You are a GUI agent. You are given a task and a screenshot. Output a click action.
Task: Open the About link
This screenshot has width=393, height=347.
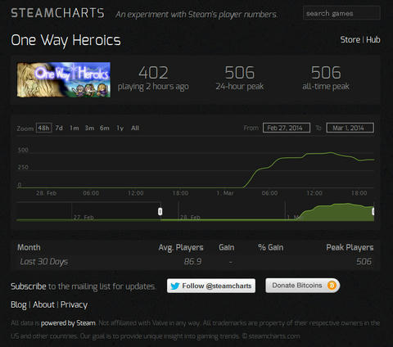(x=43, y=304)
